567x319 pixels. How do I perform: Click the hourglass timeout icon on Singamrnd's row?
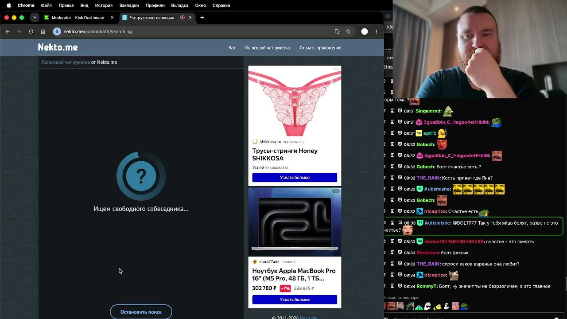click(x=392, y=111)
